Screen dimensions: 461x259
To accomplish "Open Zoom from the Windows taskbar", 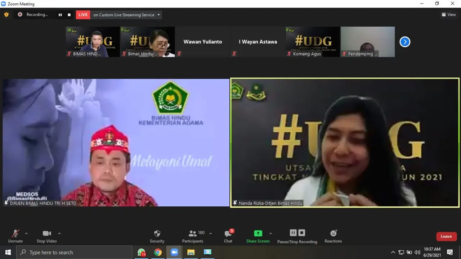I will pos(174,252).
